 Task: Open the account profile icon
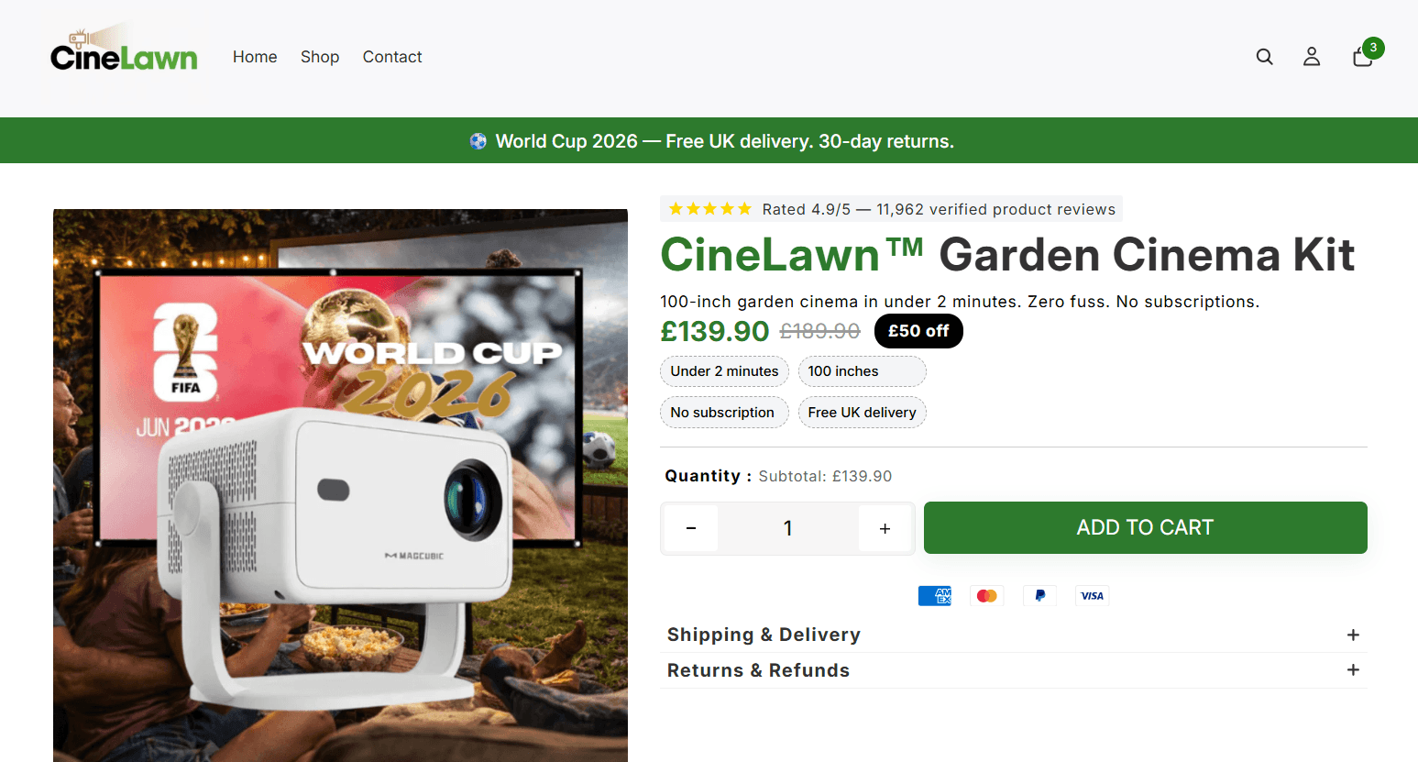[1312, 57]
